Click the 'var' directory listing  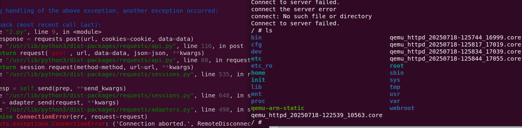click(x=395, y=101)
